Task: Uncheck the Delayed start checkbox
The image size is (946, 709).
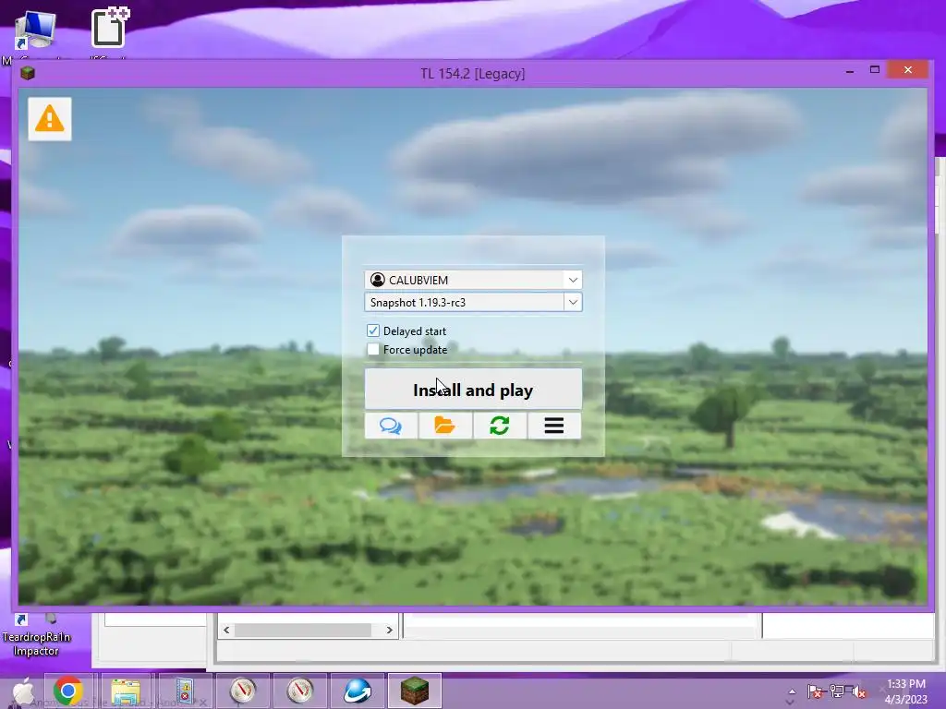Action: click(x=373, y=330)
